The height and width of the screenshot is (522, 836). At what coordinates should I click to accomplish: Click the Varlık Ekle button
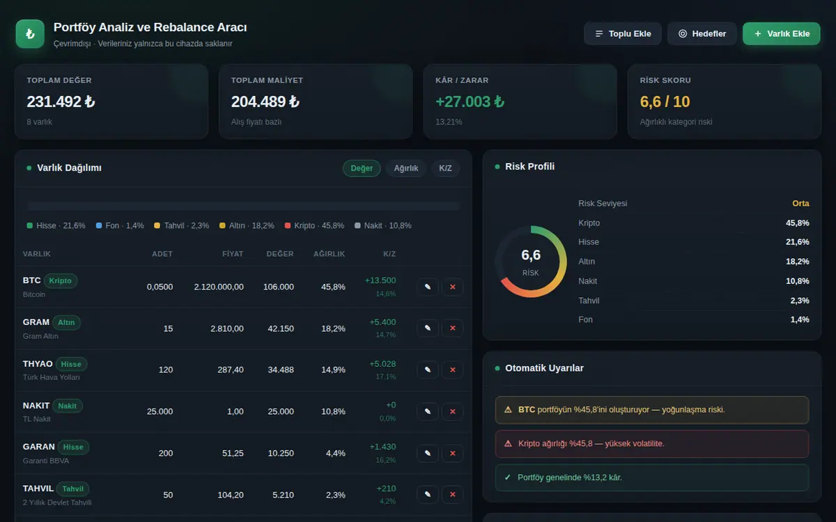click(782, 33)
